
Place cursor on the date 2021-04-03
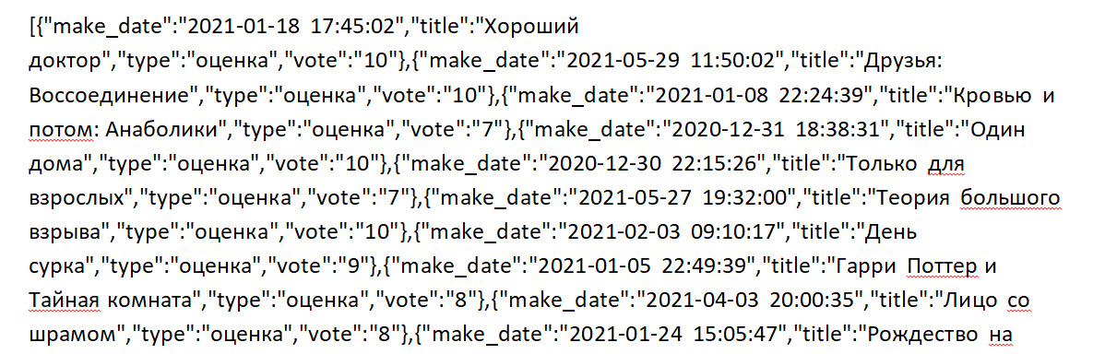[690, 301]
